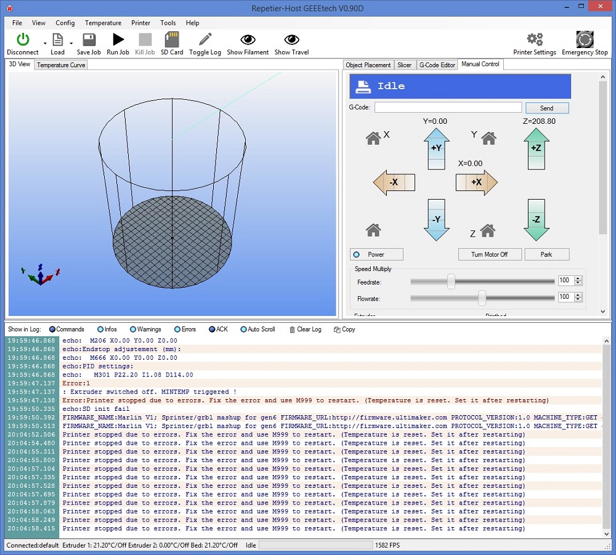
Task: Open the Disconnect dropdown arrow
Action: point(45,43)
